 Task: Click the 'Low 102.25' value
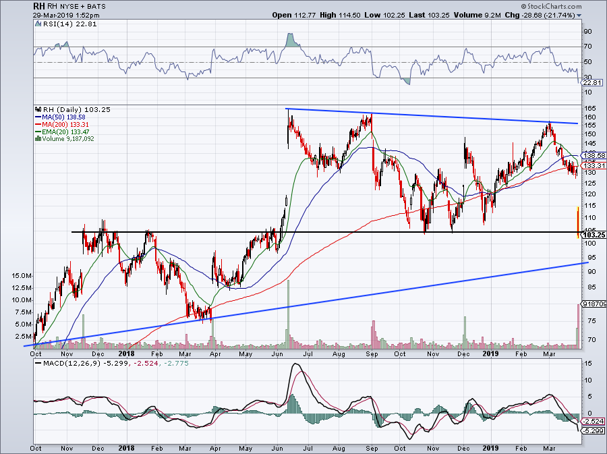[x=385, y=15]
